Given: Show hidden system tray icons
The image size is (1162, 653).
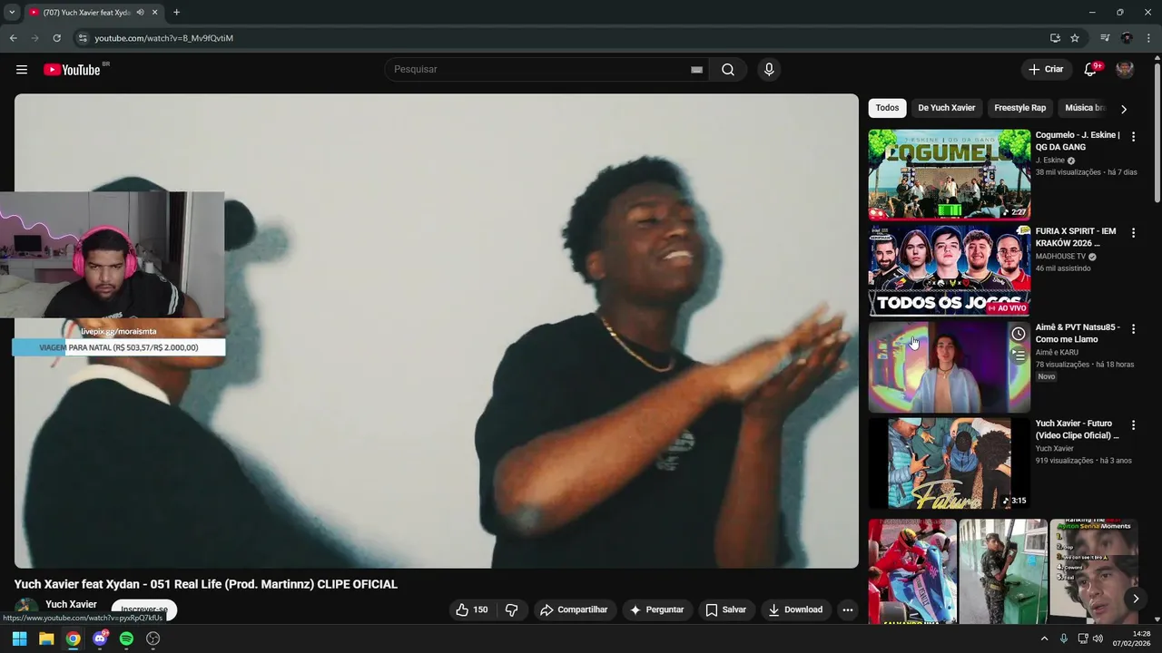Looking at the screenshot, I should (1044, 638).
